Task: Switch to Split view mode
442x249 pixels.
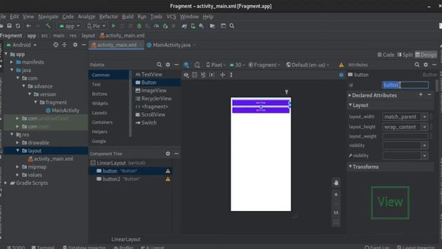Action: tap(405, 55)
